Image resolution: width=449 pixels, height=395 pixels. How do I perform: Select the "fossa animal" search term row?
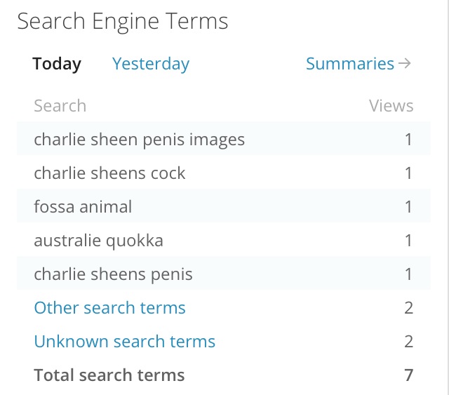[83, 207]
